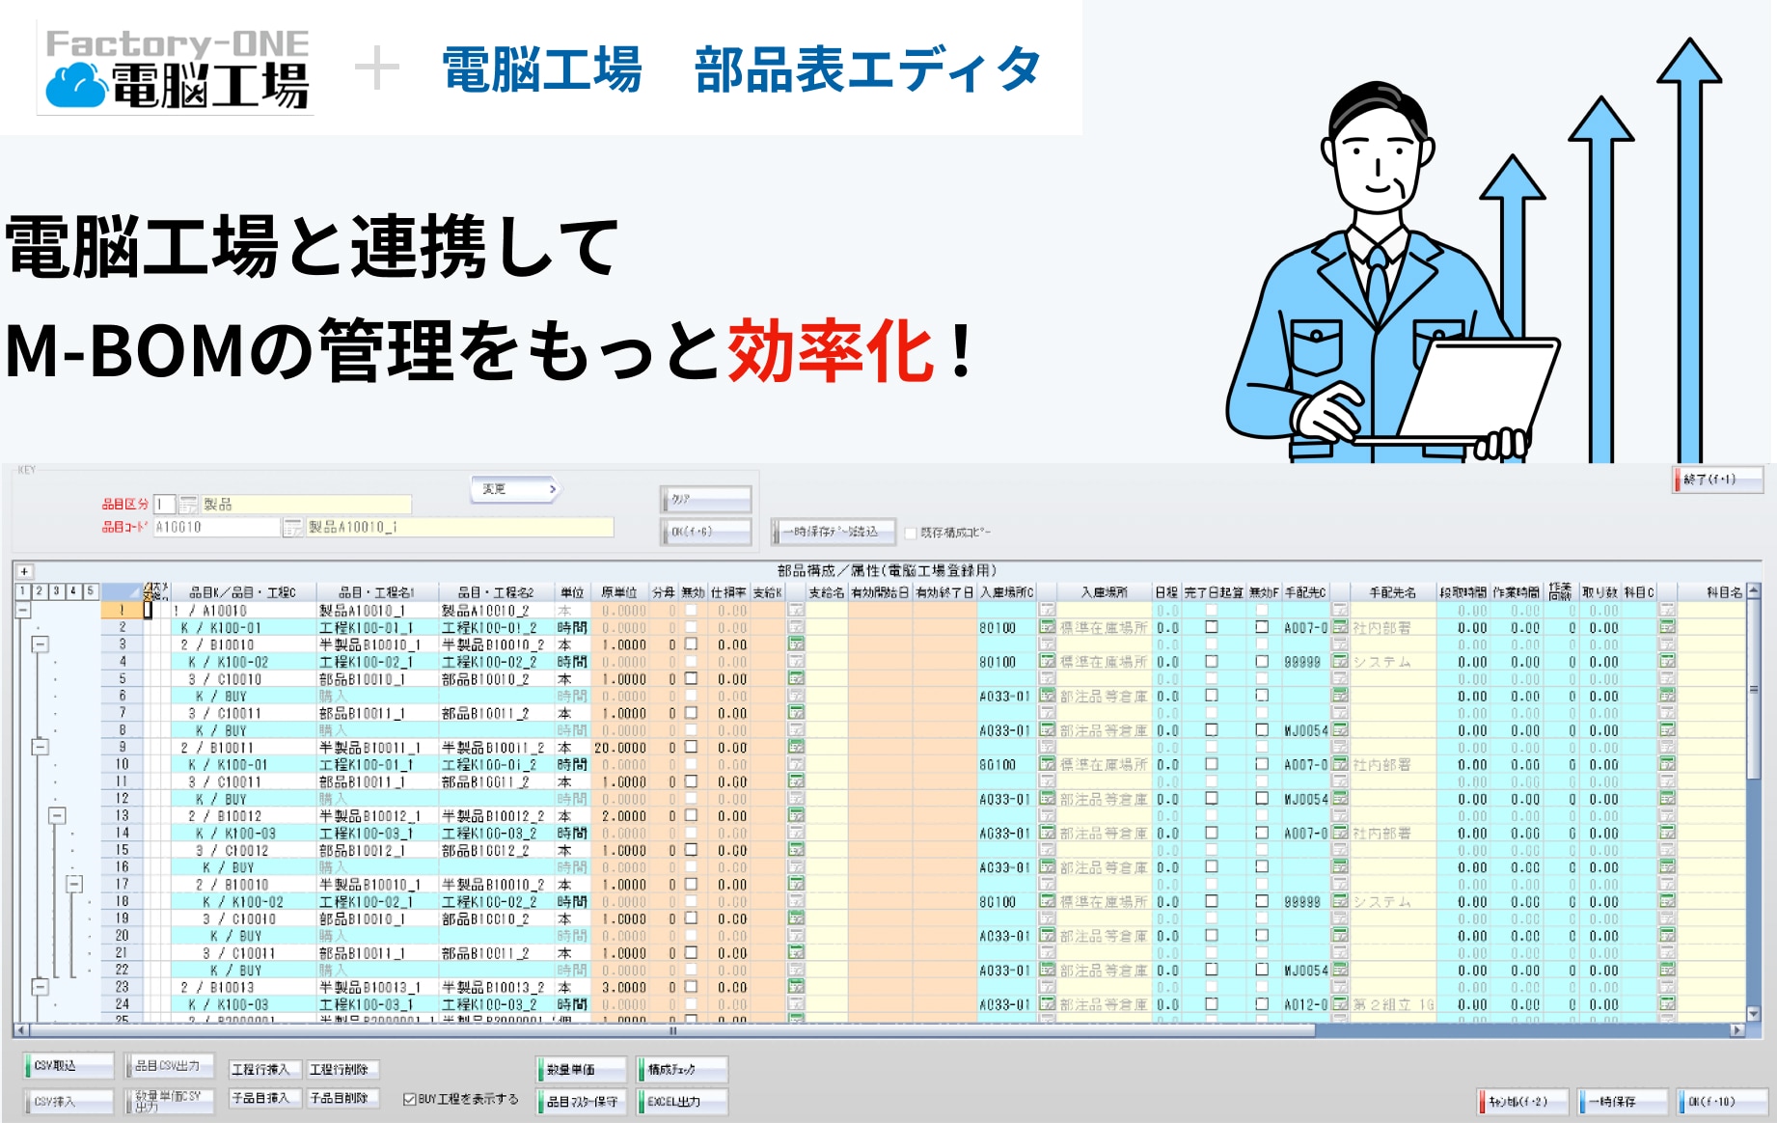Image resolution: width=1777 pixels, height=1123 pixels.
Task: Select outline level 5 tab
Action: [x=90, y=590]
